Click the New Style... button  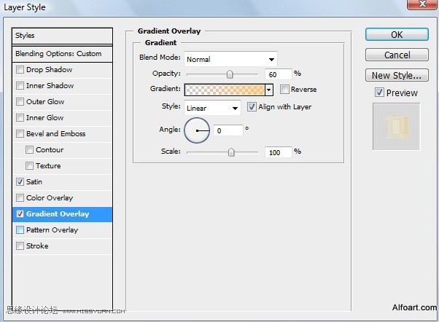click(x=397, y=75)
